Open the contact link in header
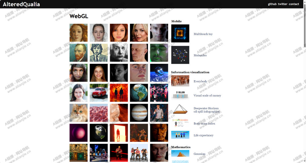 click(294, 4)
